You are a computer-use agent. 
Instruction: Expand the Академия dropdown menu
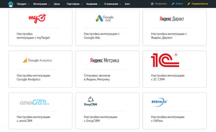point(93,4)
